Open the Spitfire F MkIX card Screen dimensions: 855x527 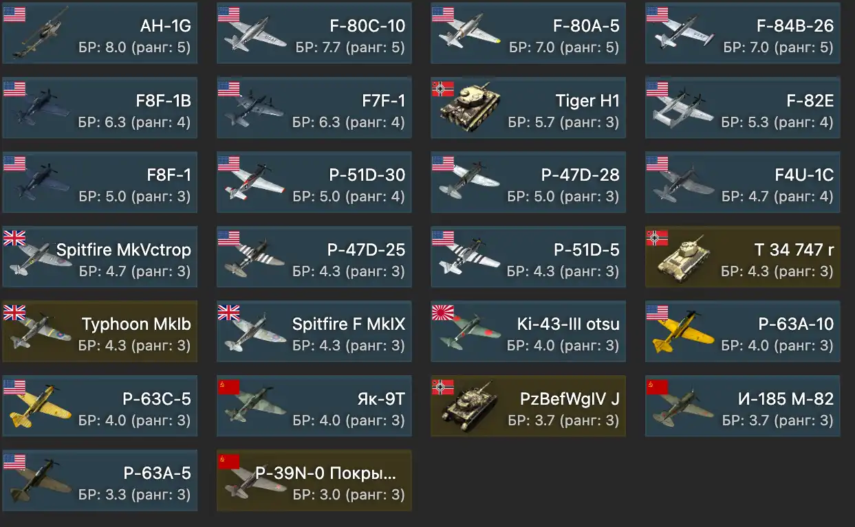(x=314, y=332)
